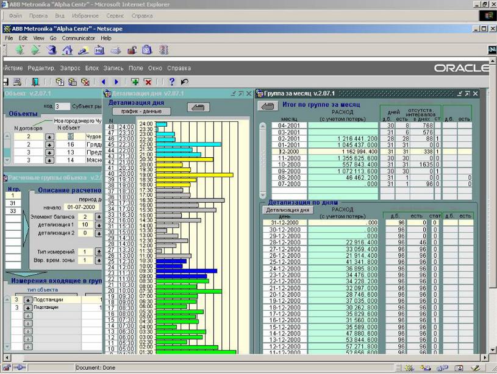Screen dimensions: 497x374
Task: Click Netscape Stop traffic-light icon
Action: tap(163, 50)
